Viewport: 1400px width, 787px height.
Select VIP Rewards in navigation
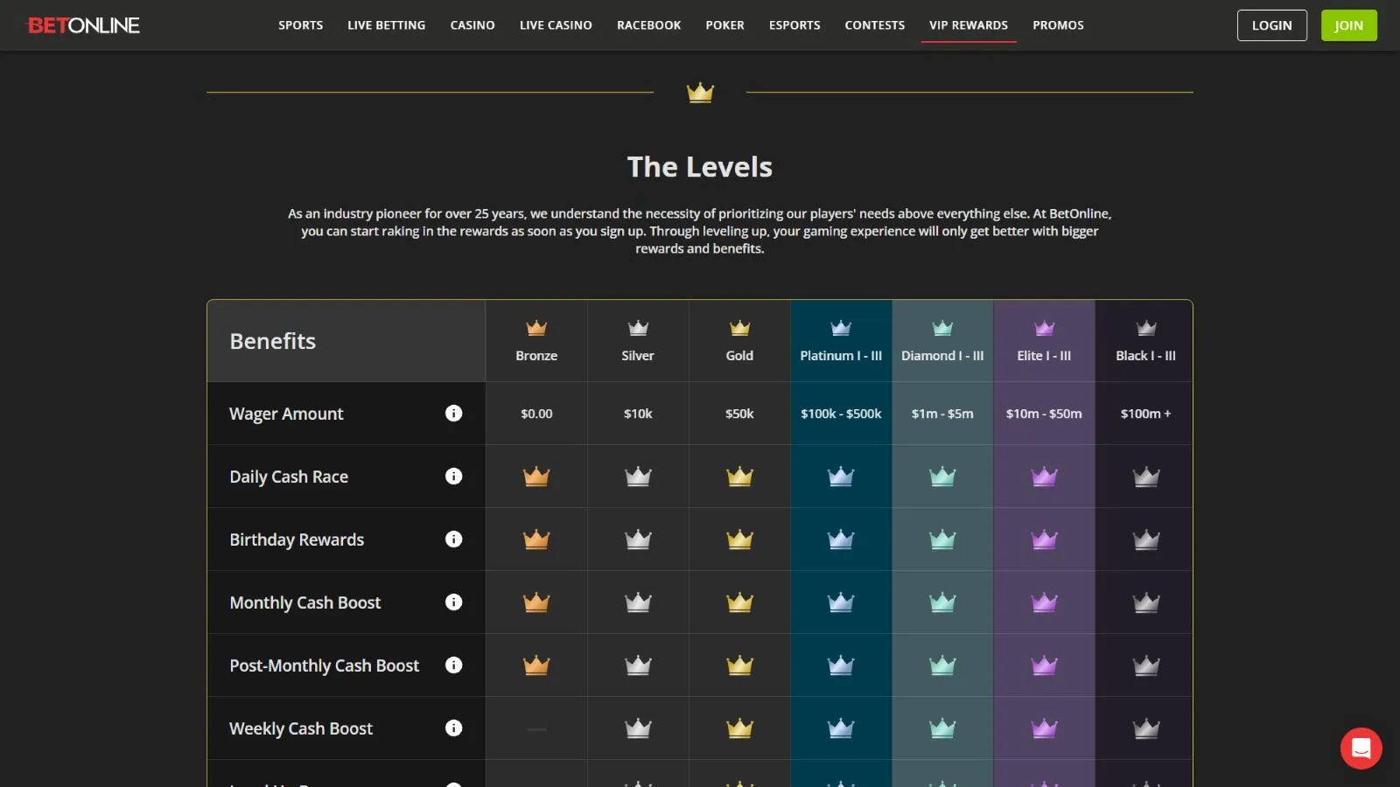tap(968, 25)
